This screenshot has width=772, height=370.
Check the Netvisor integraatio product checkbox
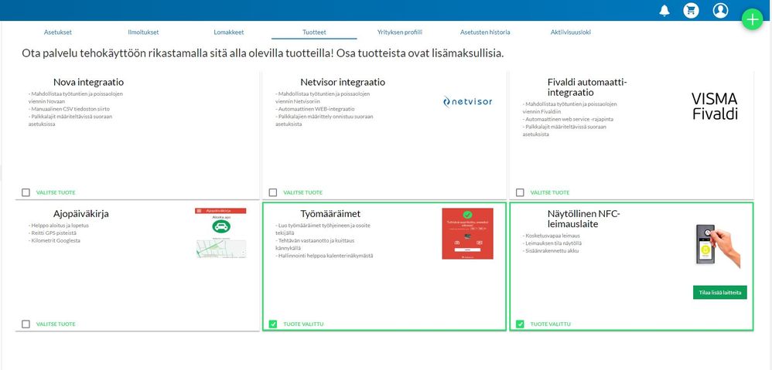click(x=273, y=192)
